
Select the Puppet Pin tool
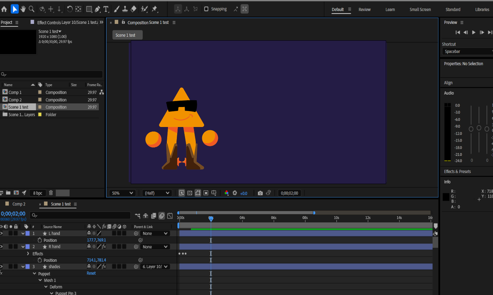click(x=154, y=9)
